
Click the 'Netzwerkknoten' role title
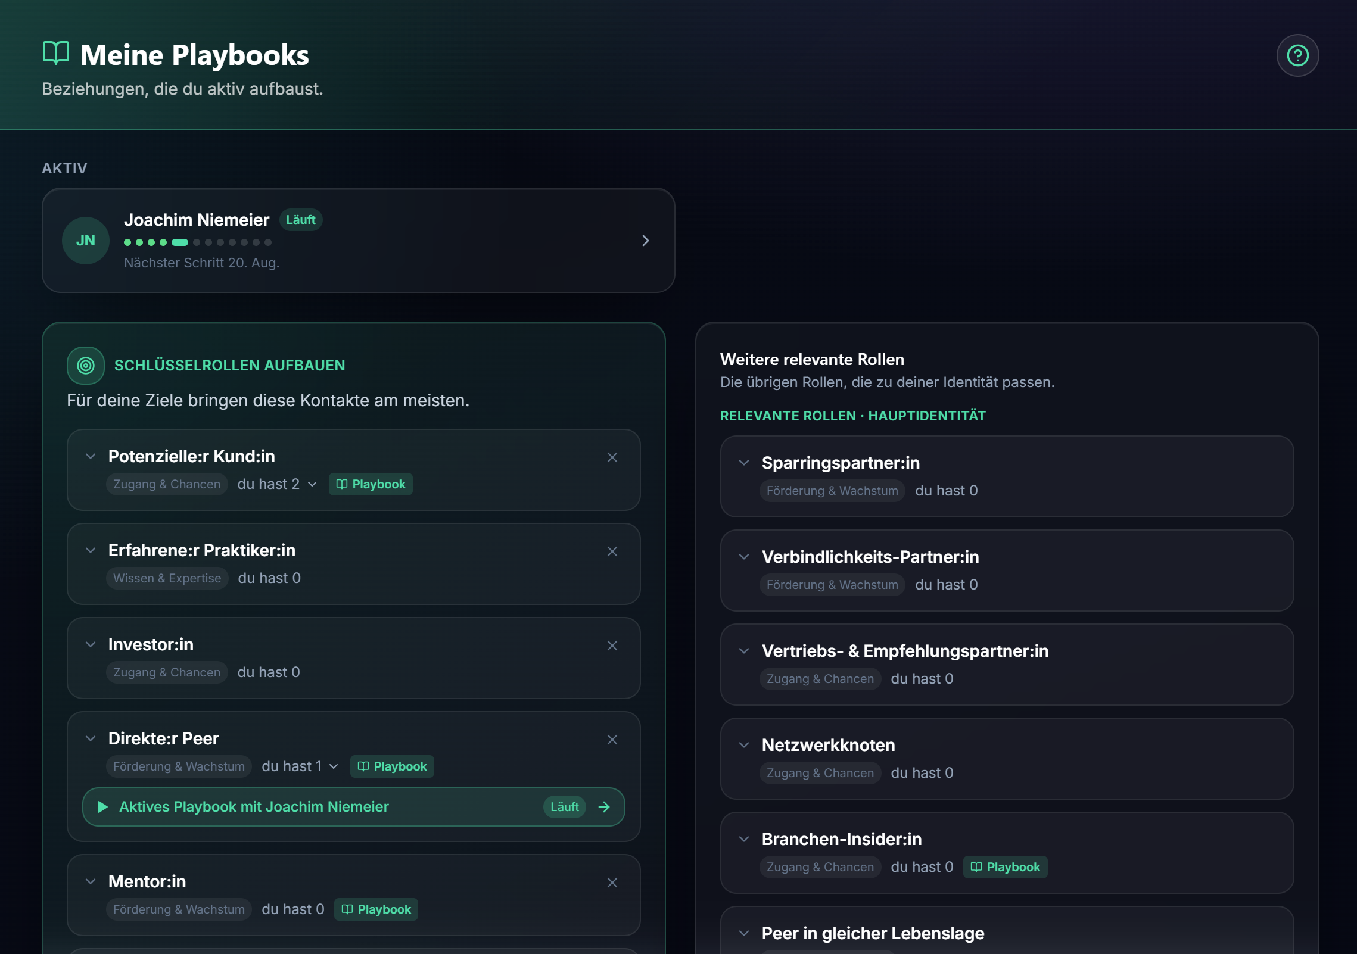click(x=828, y=745)
